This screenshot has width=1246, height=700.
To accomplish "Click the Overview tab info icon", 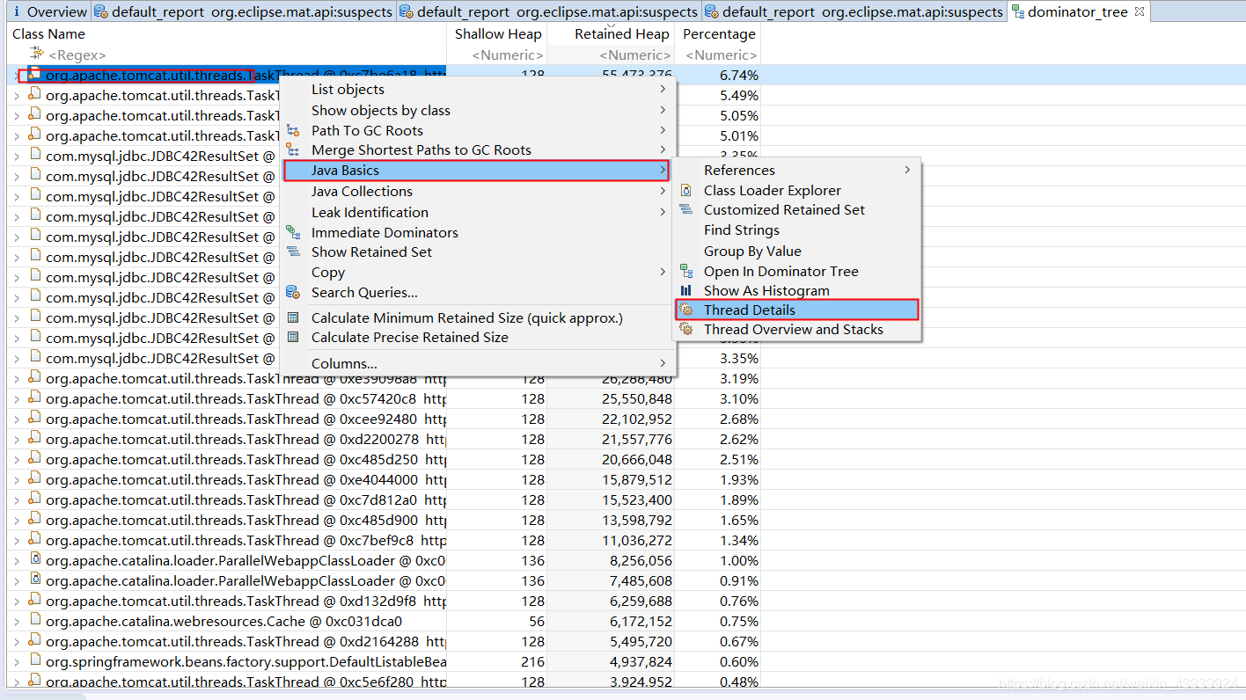I will click(x=17, y=12).
